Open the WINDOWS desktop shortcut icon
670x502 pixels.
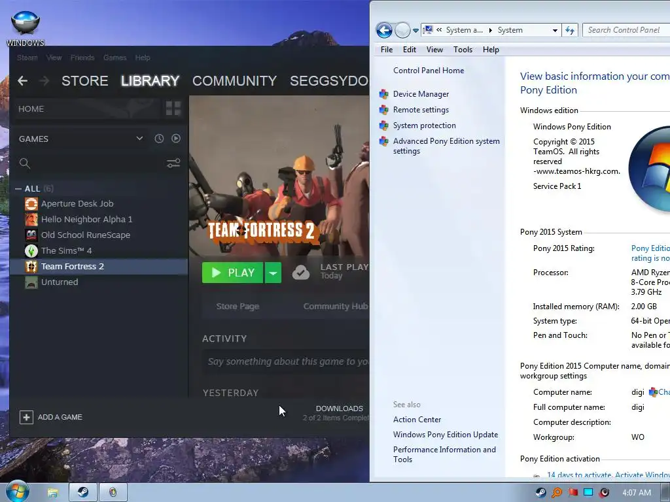click(x=26, y=29)
